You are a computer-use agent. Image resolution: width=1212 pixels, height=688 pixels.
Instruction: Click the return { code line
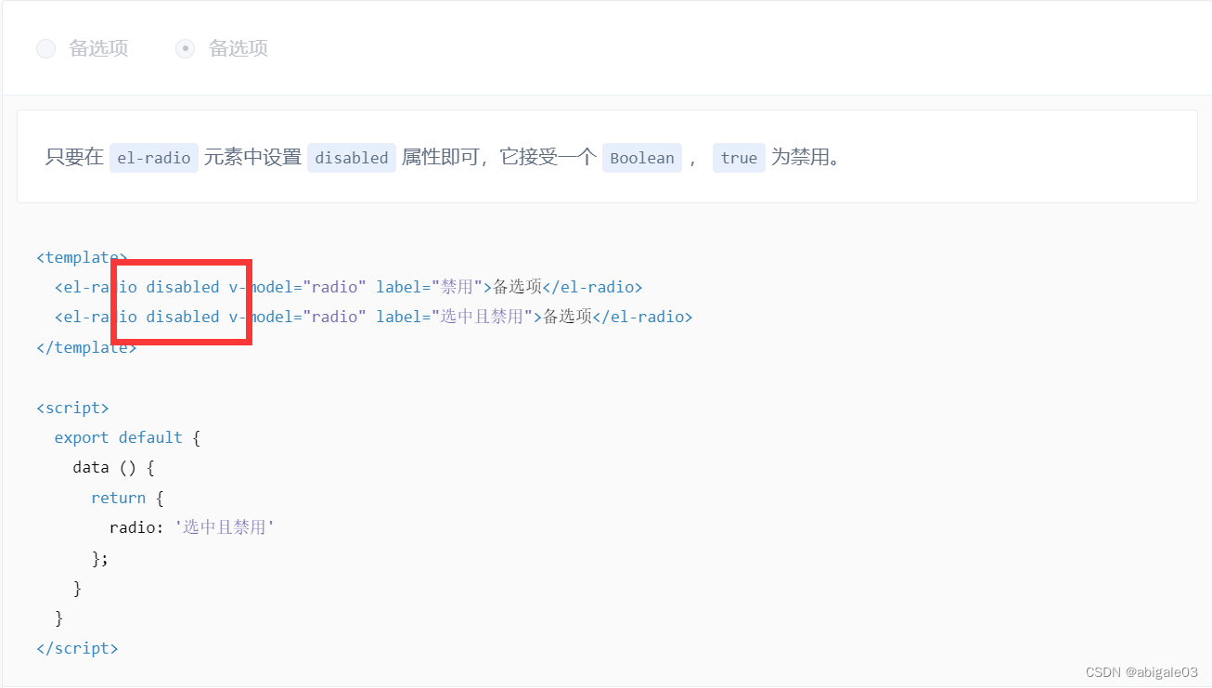tap(127, 498)
